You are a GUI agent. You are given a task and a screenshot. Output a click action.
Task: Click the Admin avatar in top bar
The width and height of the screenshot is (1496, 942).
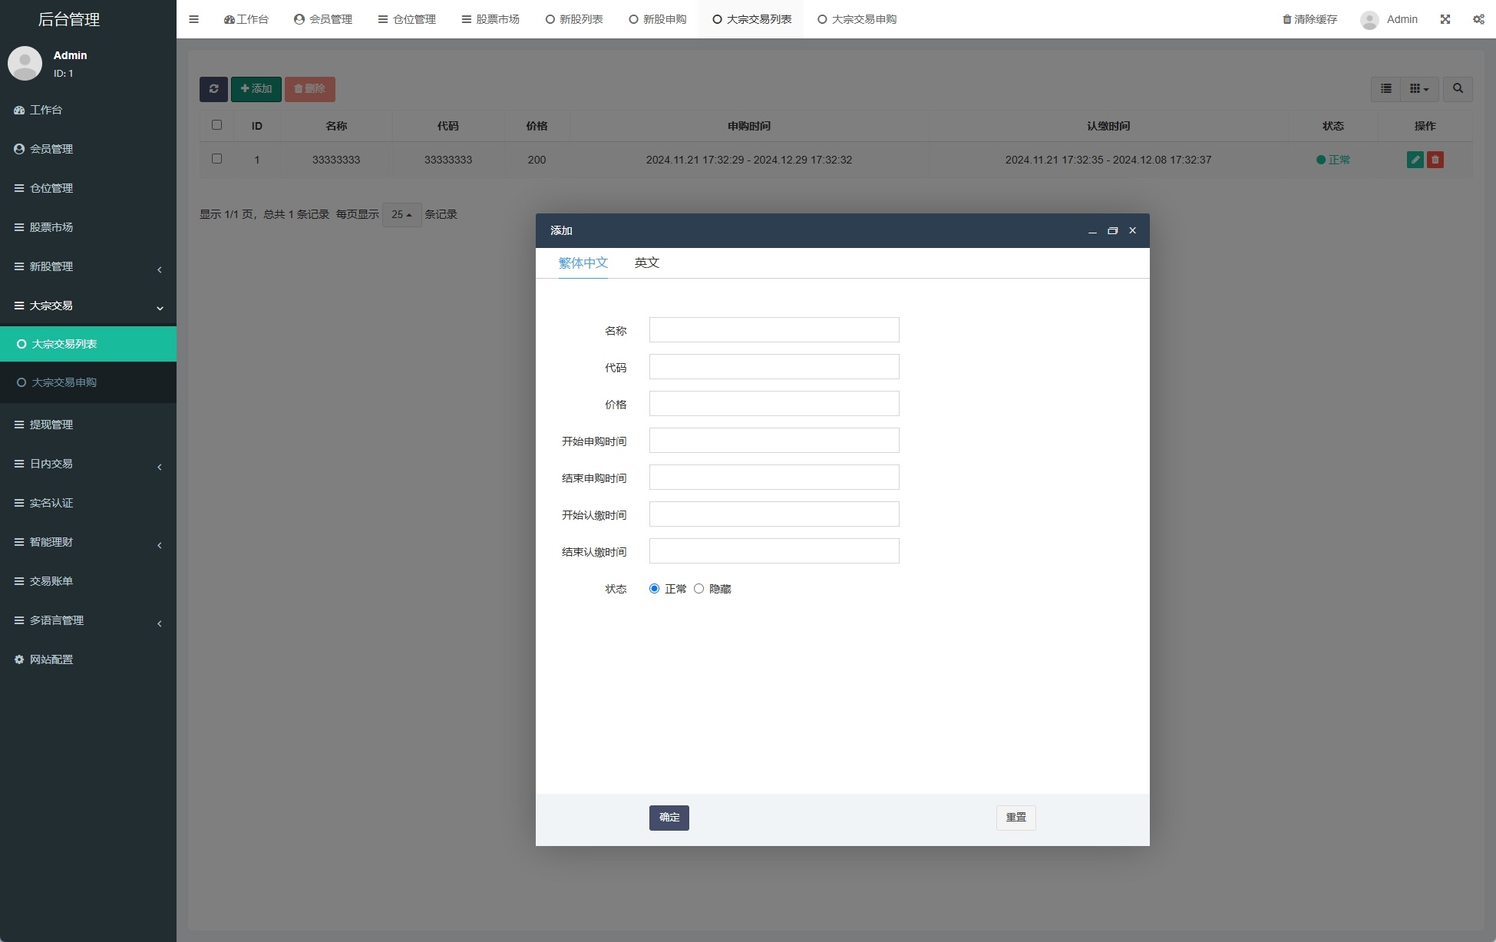pos(1369,20)
